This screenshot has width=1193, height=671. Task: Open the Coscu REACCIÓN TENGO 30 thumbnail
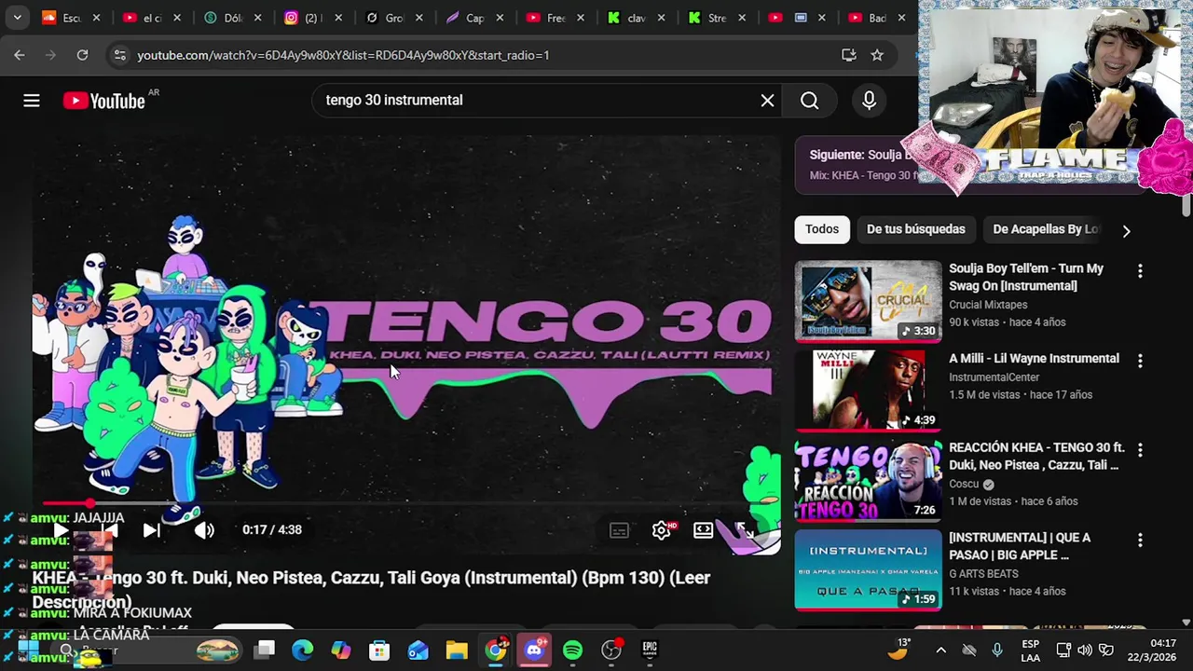click(868, 480)
